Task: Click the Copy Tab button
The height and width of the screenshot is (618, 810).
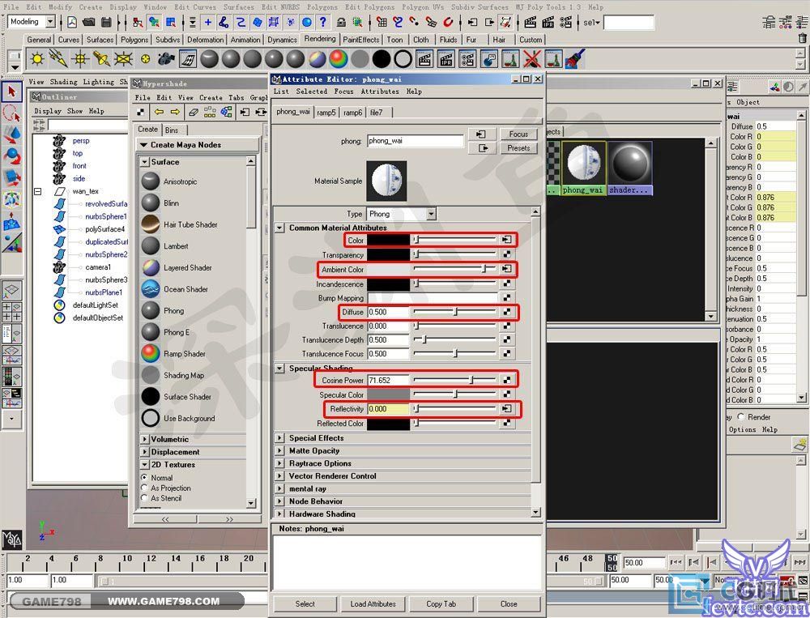Action: pyautogui.click(x=441, y=603)
